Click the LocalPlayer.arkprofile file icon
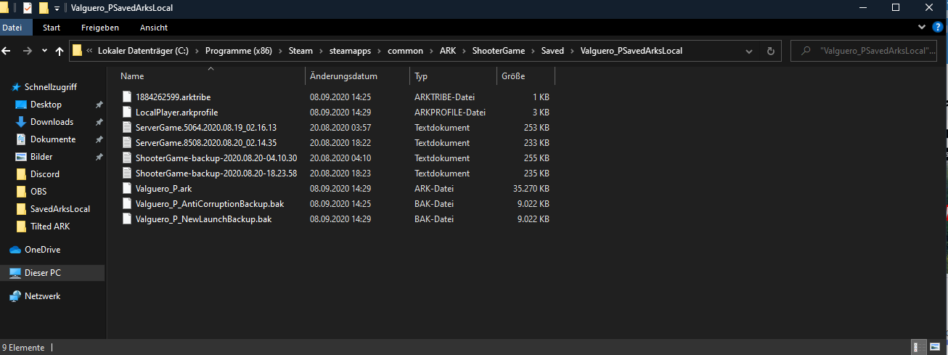 (x=128, y=113)
